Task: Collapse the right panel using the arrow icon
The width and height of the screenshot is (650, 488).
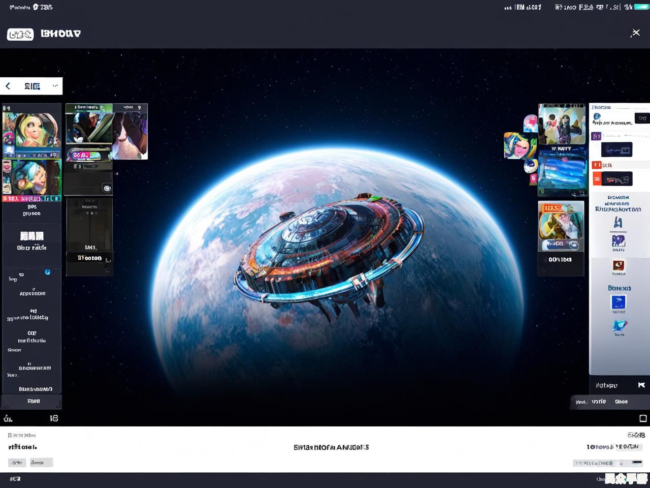Action: click(641, 385)
